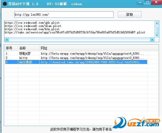162x133 pixels.
Task: Click the appgpgptest4 URL cell
Action: click(x=93, y=53)
